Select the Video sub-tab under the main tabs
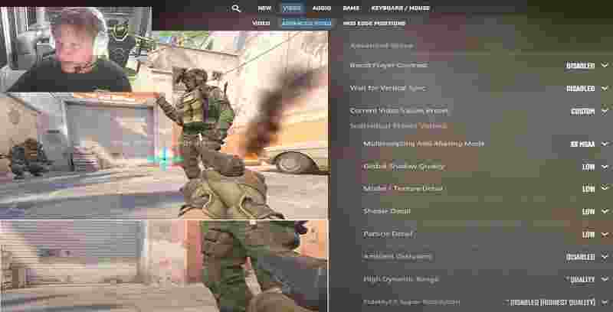This screenshot has height=312, width=613. (261, 23)
